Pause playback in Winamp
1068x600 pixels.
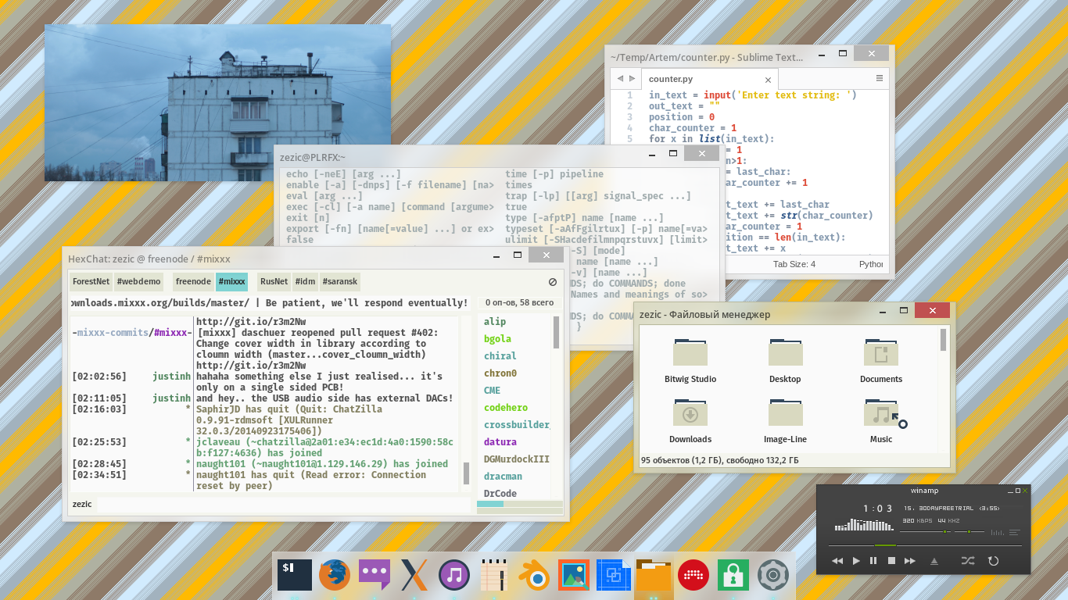point(873,561)
